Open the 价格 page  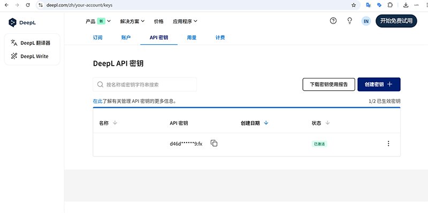158,21
